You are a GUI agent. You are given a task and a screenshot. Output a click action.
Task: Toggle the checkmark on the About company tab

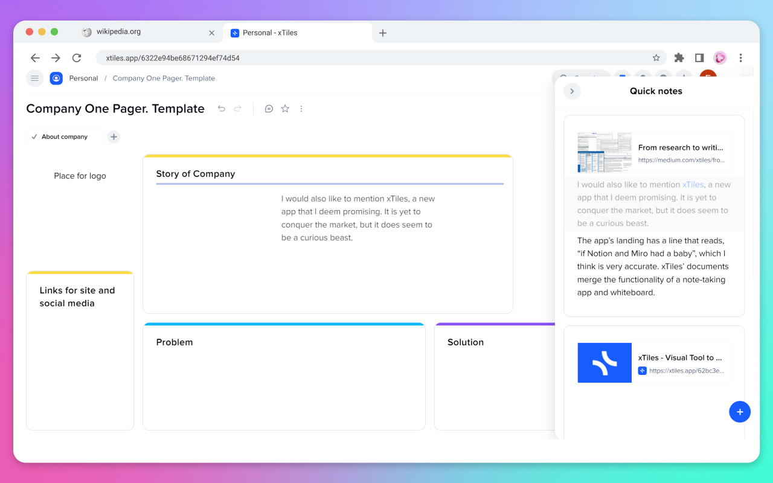point(35,137)
